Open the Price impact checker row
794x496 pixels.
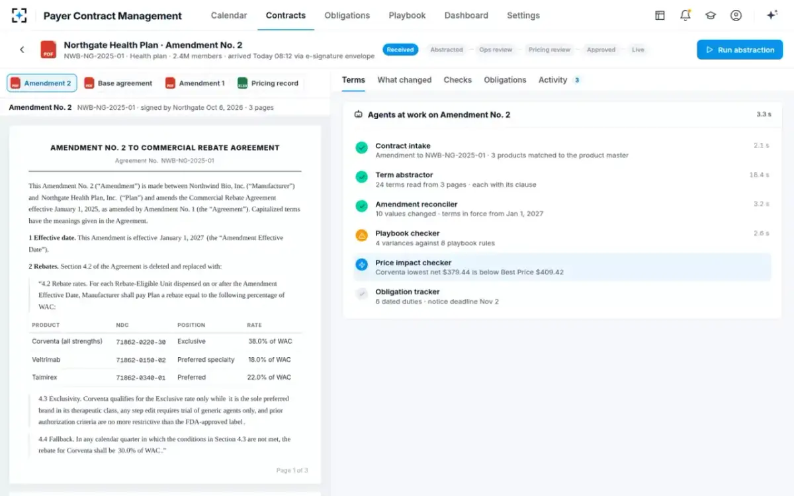(x=562, y=267)
